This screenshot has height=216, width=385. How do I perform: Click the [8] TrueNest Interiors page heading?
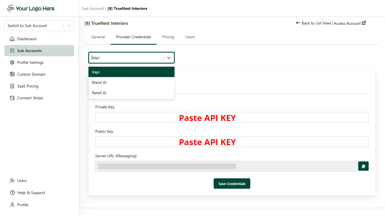pos(106,23)
